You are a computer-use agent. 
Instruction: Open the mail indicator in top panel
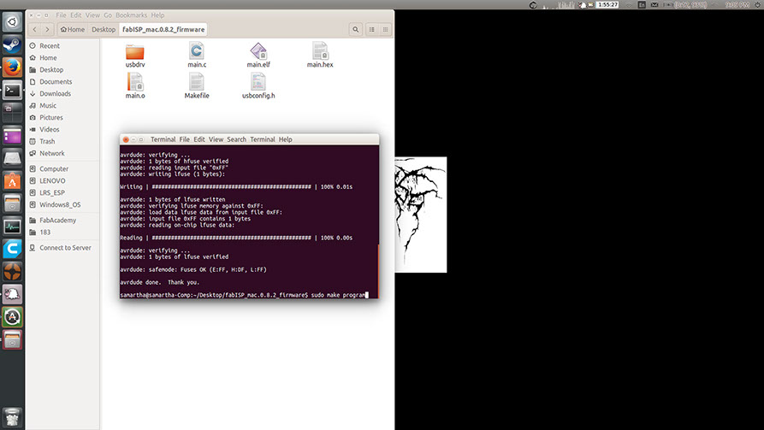coord(654,4)
